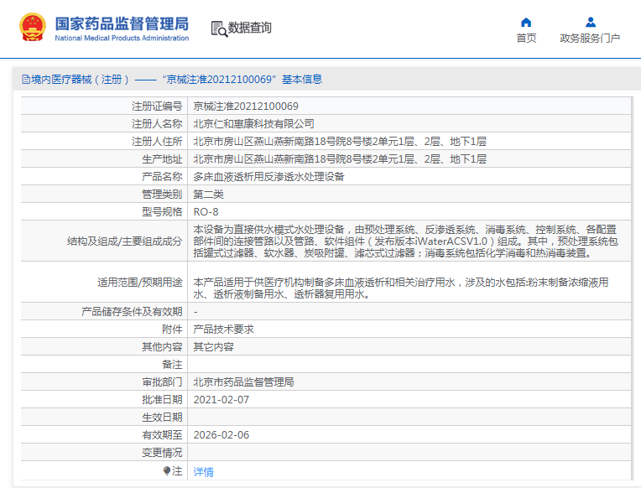Image resolution: width=641 pixels, height=488 pixels.
Task: Click the structure and composition description text
Action: (405, 241)
